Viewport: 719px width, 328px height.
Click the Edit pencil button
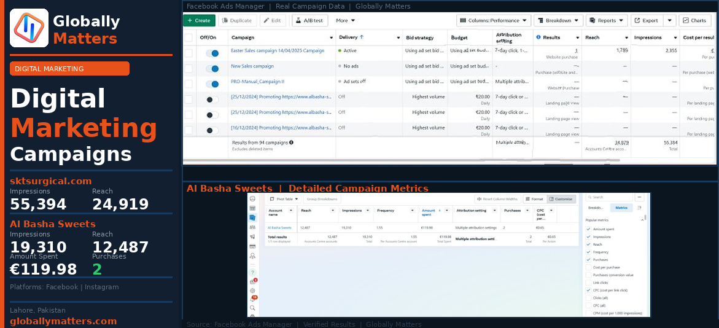273,20
